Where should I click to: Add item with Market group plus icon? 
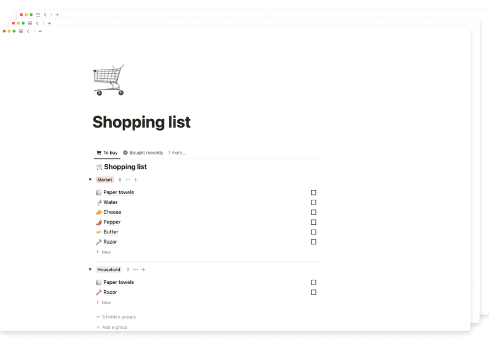point(135,180)
